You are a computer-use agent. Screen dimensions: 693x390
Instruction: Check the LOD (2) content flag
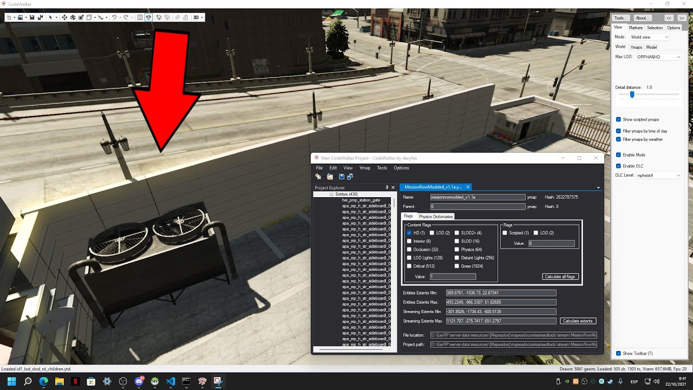432,233
